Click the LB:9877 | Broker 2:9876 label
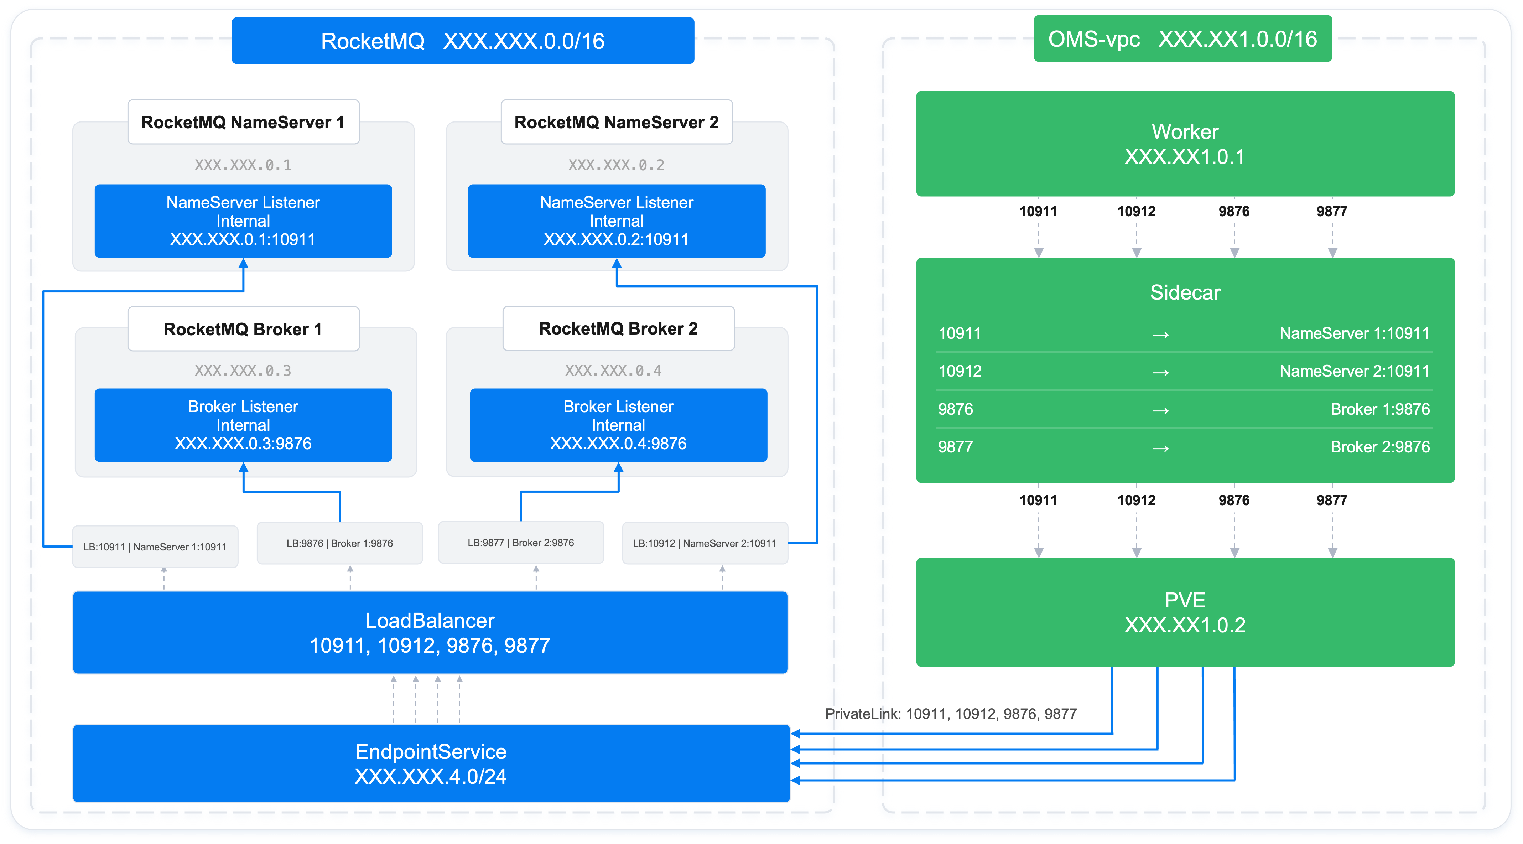Image resolution: width=1523 pixels, height=844 pixels. pyautogui.click(x=521, y=542)
